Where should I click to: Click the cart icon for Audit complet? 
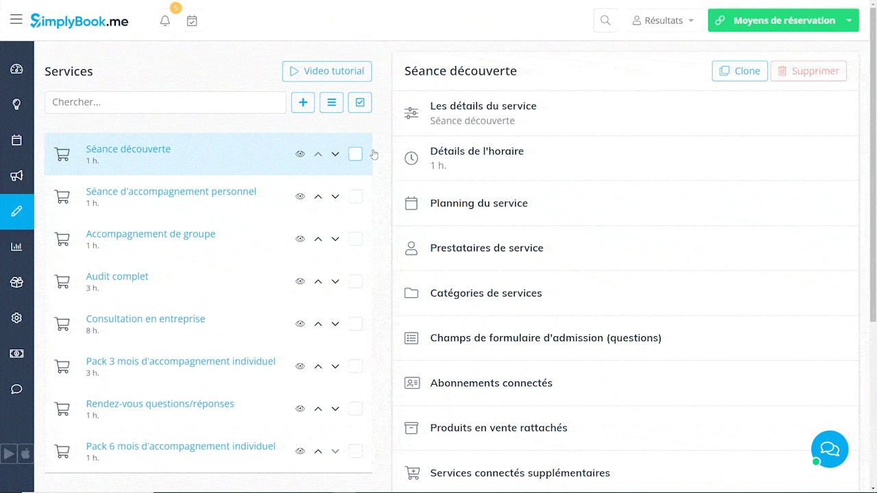click(x=62, y=281)
